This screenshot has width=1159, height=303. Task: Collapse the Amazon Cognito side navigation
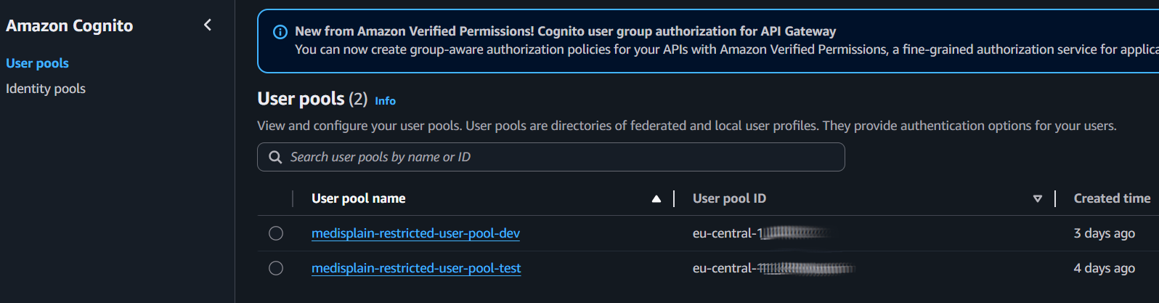(208, 25)
